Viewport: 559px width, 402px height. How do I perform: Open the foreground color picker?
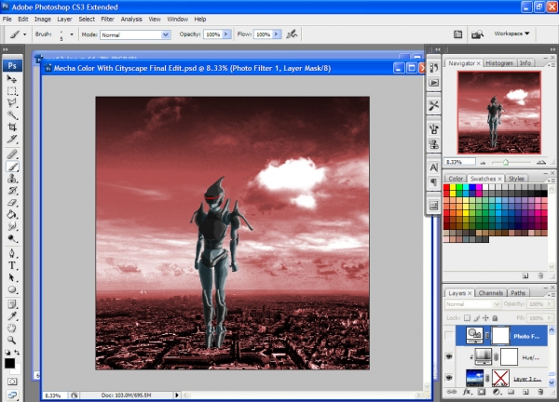(9, 363)
